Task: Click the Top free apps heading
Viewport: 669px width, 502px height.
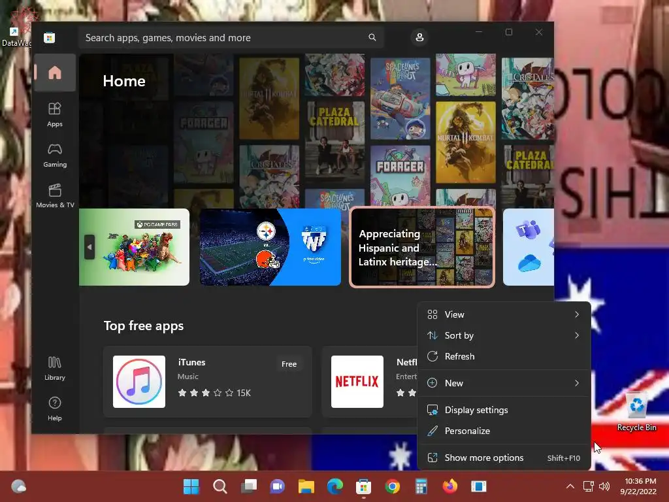Action: pos(144,326)
